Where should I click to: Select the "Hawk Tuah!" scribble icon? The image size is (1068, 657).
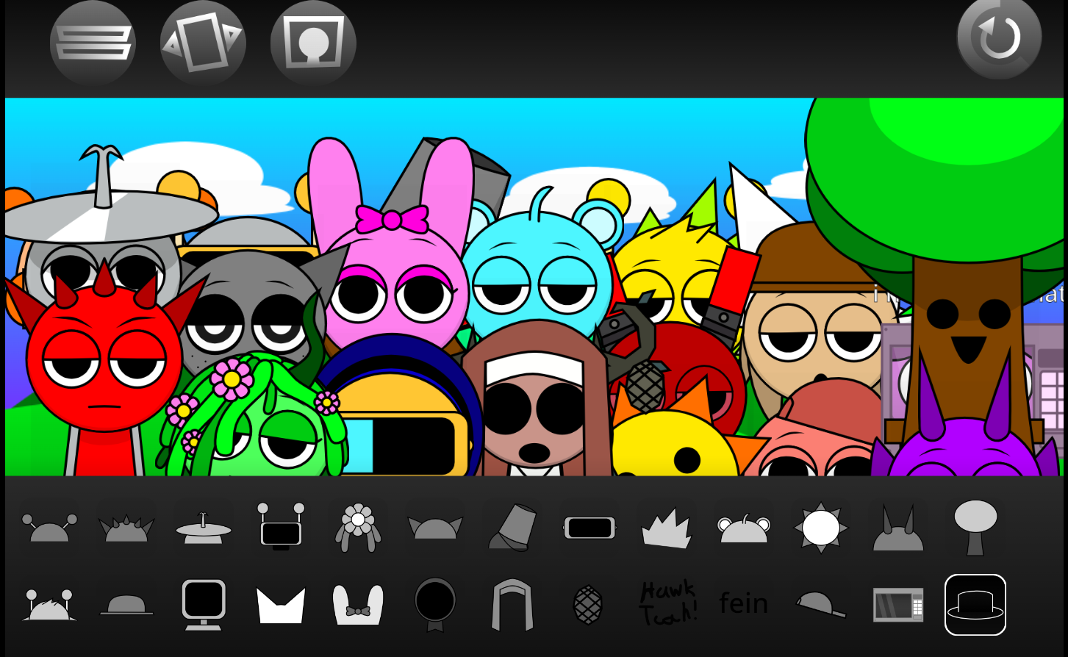click(x=667, y=603)
